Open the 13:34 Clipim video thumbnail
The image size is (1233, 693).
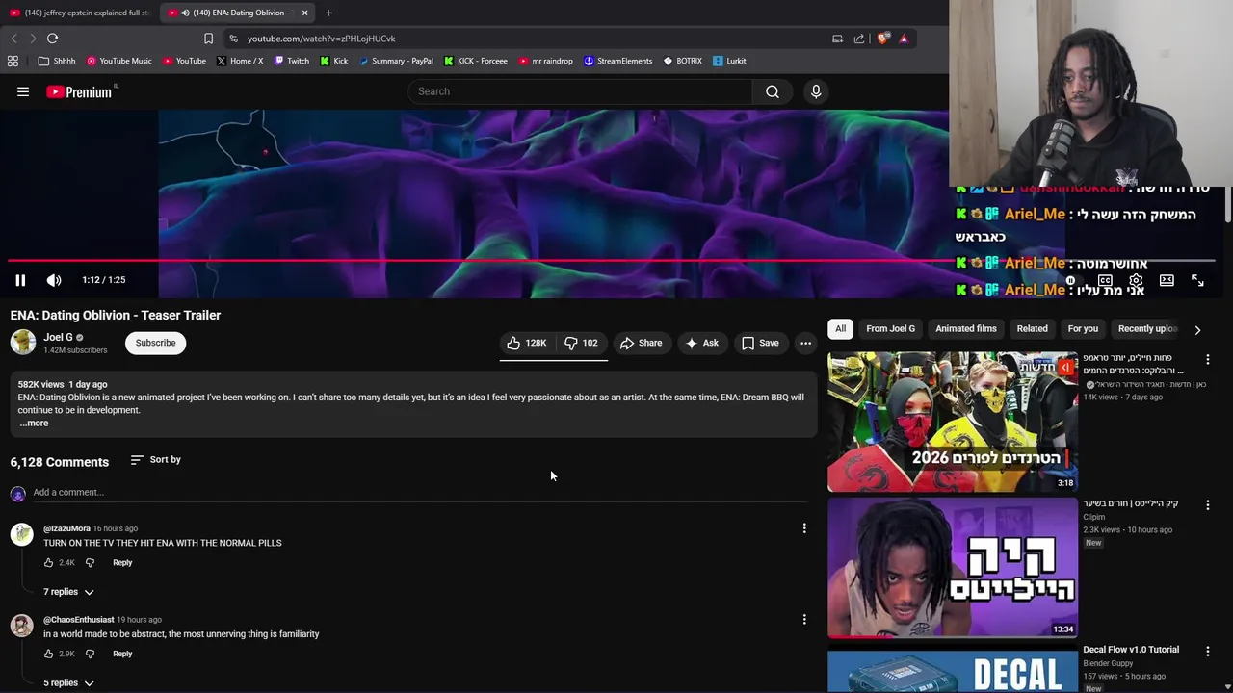pos(953,568)
